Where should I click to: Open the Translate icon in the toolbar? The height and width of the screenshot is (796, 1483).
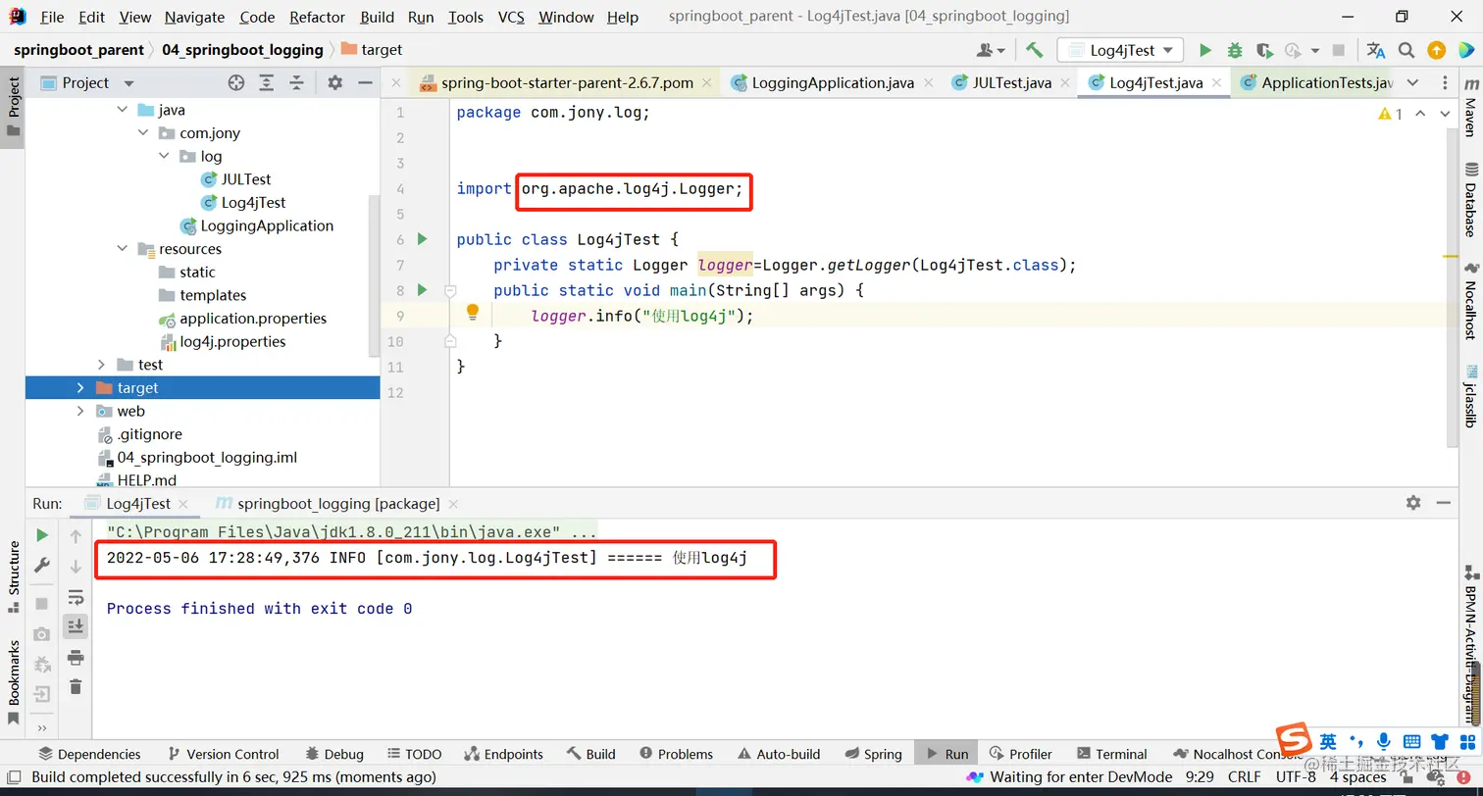point(1376,50)
